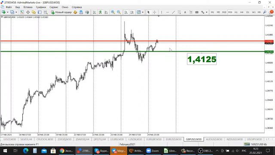Image resolution: width=275 pixels, height=155 pixels.
Task: Open the Справка menu
Action: click(x=76, y=7)
